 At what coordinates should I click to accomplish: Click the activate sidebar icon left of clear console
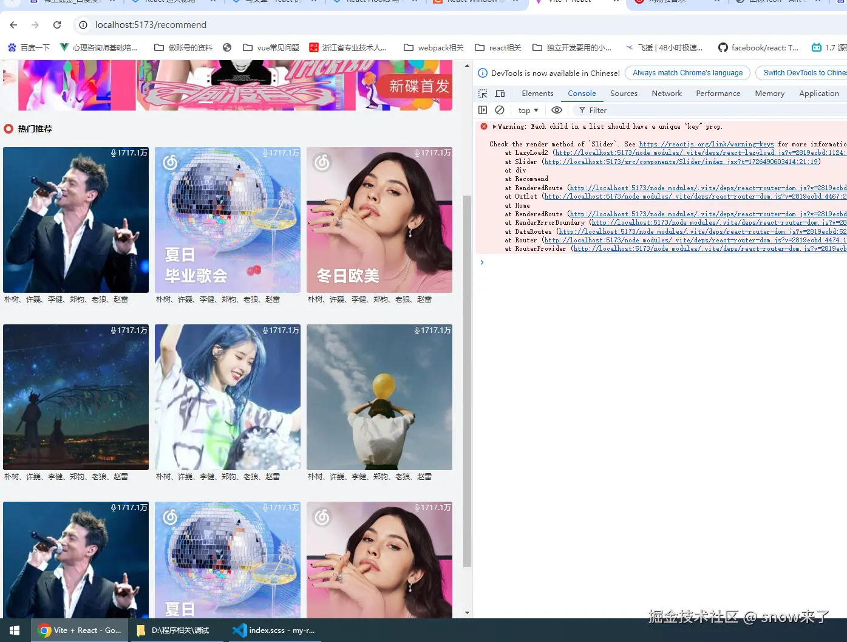483,110
